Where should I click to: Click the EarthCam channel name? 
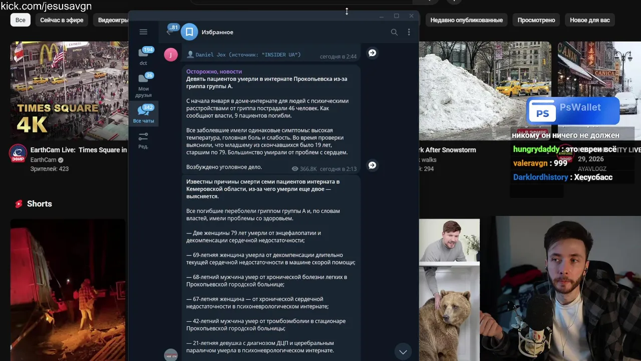pos(43,160)
